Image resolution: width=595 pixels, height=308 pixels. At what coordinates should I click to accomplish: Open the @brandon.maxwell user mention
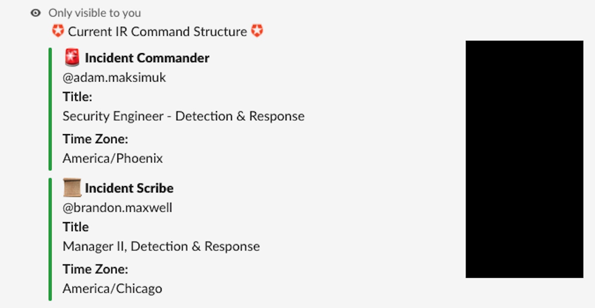(117, 208)
